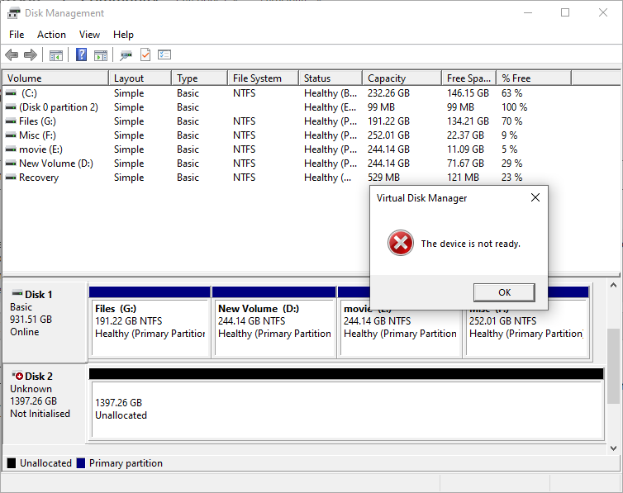The width and height of the screenshot is (623, 493).
Task: Sort by the Layout column header
Action: tap(140, 78)
